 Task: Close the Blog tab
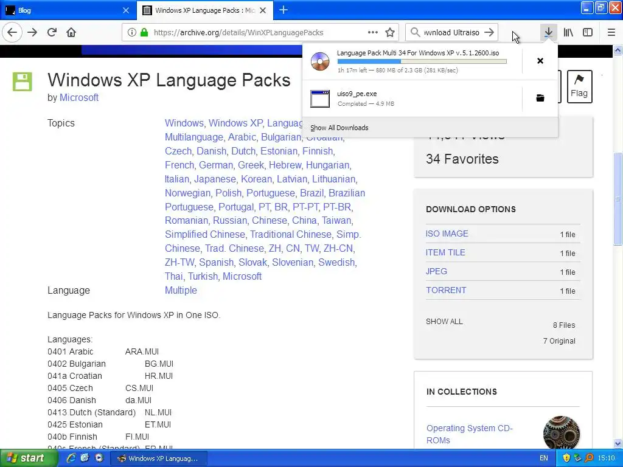pos(125,10)
